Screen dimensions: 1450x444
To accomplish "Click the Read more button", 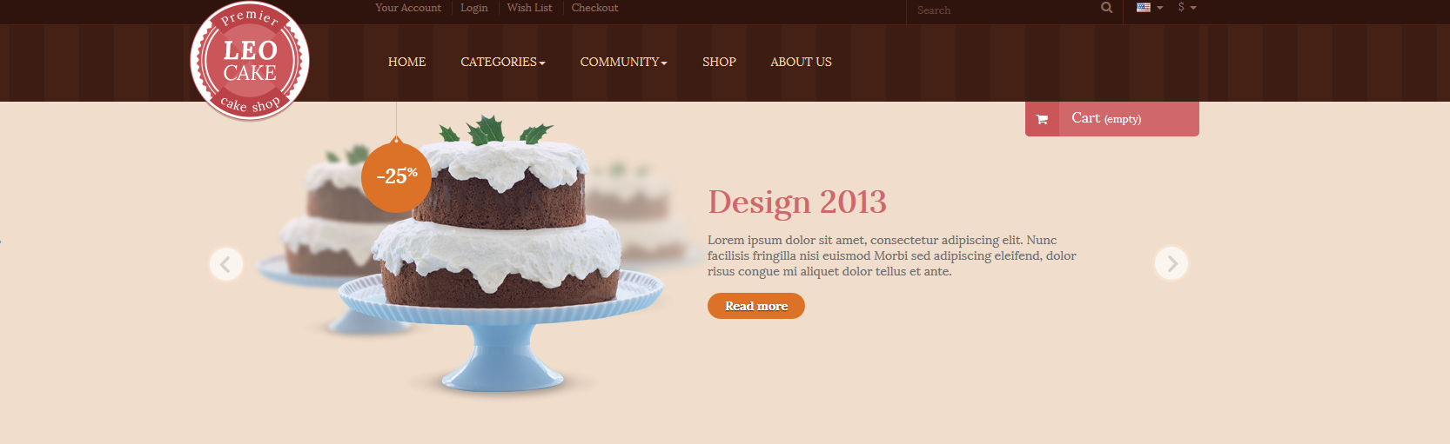I will pyautogui.click(x=756, y=306).
